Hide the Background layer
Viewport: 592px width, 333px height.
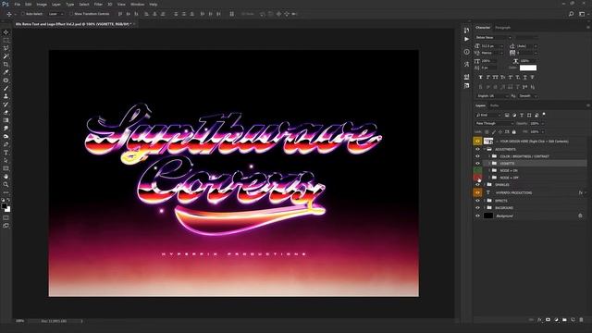click(x=477, y=216)
